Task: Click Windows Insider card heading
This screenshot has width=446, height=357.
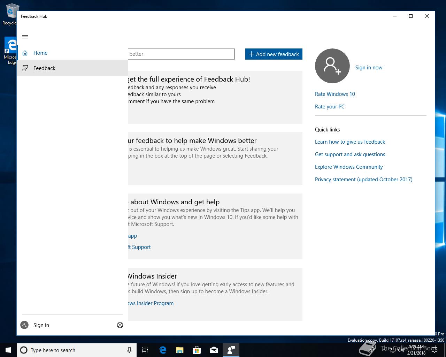Action: (153, 276)
